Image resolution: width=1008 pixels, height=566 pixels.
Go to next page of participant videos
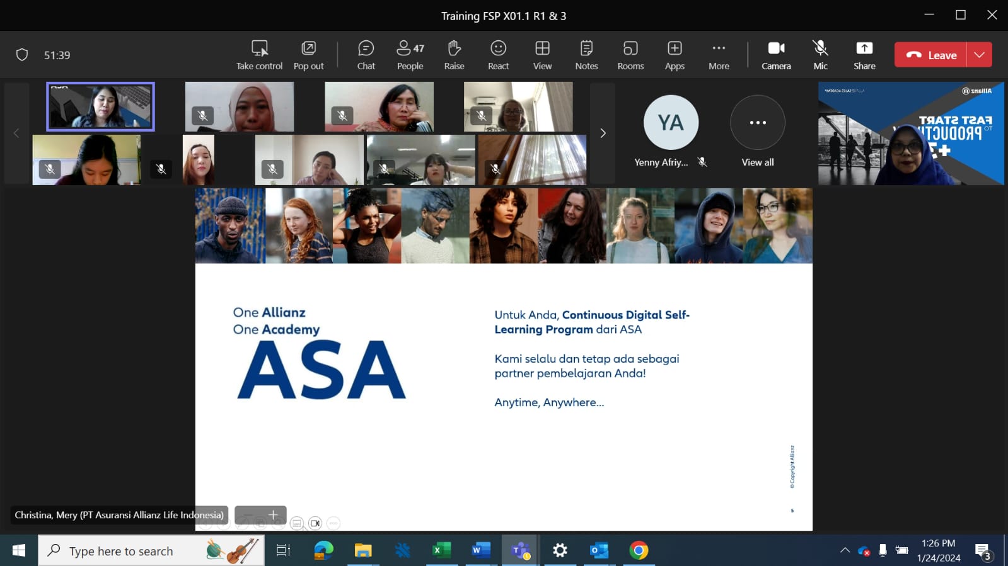[x=603, y=133]
